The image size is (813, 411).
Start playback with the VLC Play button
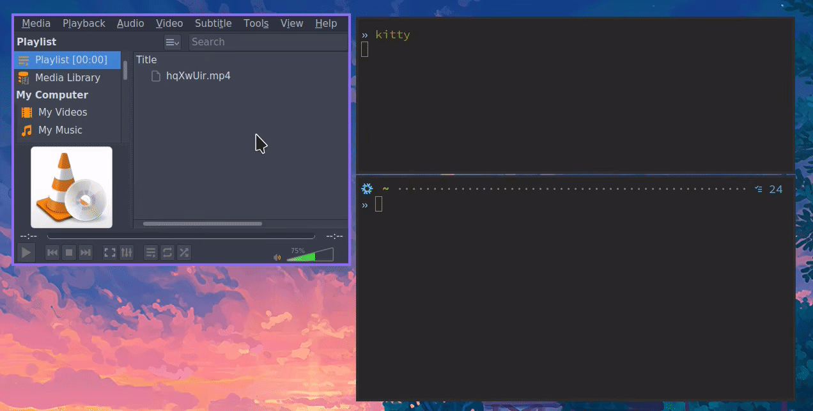(26, 252)
